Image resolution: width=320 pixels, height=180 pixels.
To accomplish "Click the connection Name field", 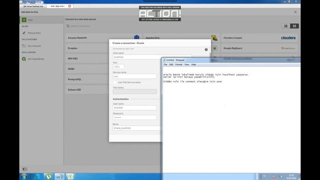I will tap(136, 128).
